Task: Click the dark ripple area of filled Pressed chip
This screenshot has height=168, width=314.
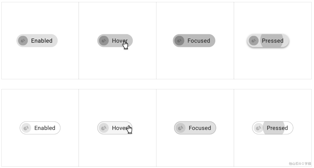Action: 272,40
